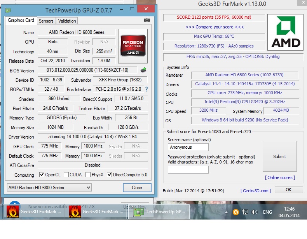Click the 4024 MB System Memory field
This screenshot has height=239, width=307.
(281, 111)
